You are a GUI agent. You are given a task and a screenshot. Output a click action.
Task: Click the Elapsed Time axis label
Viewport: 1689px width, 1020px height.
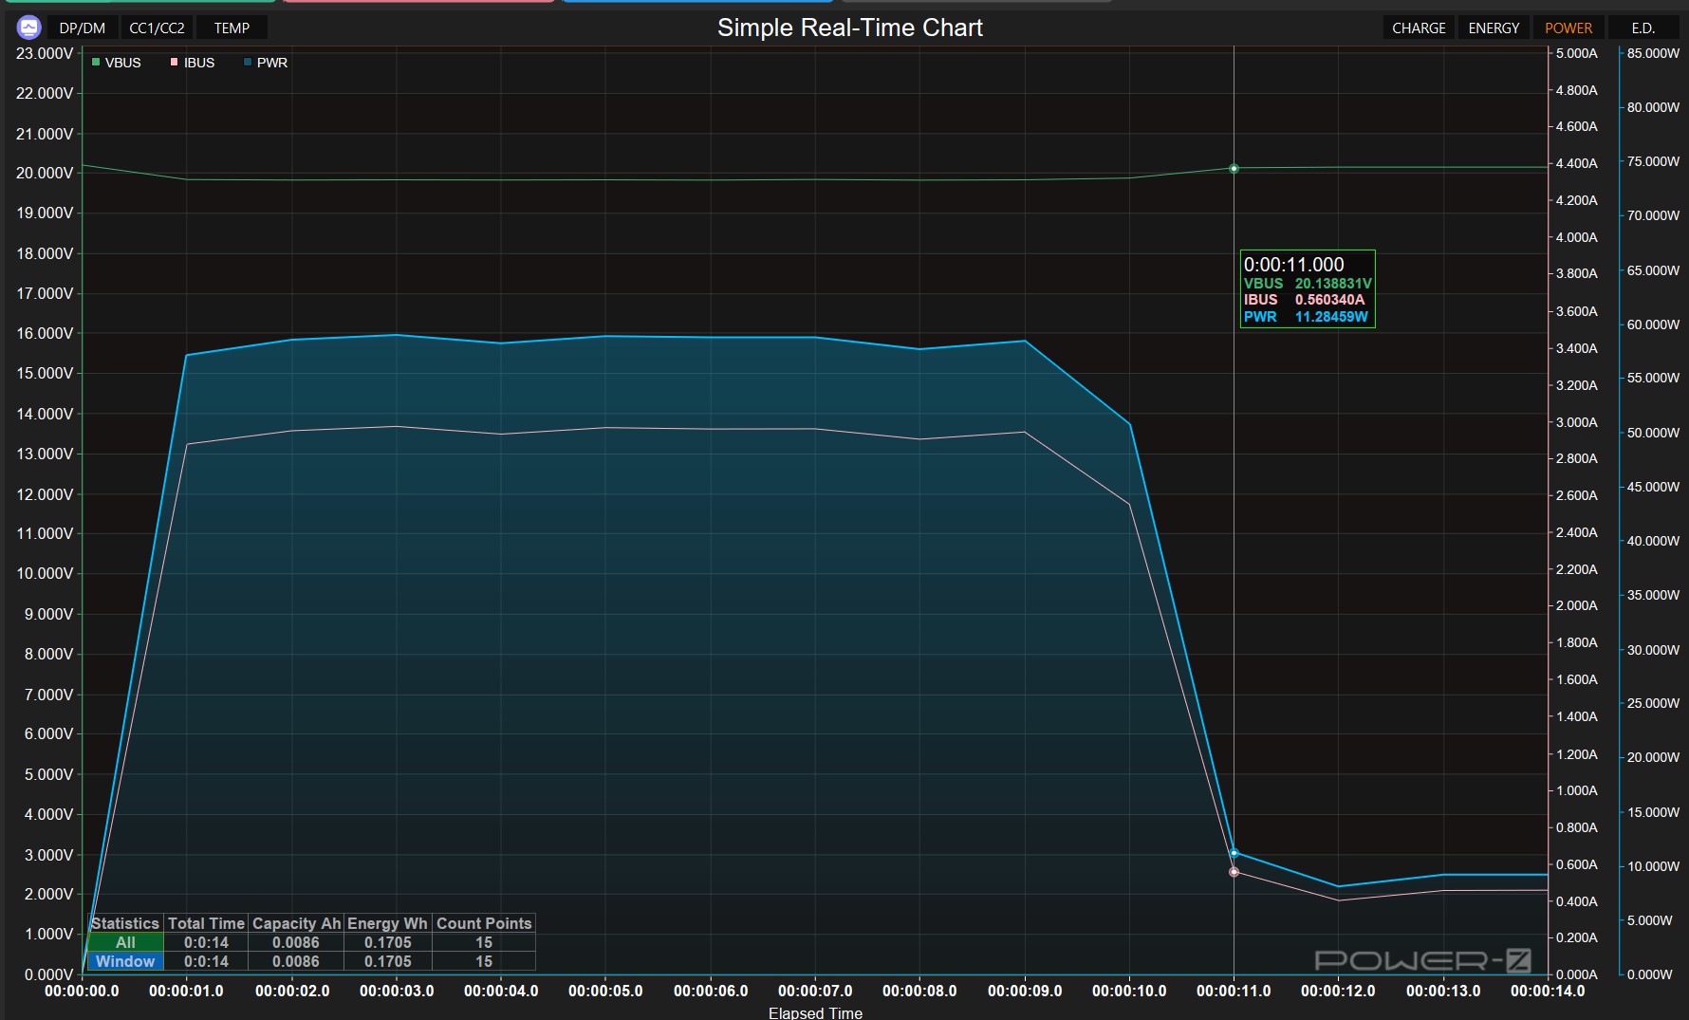815,1012
